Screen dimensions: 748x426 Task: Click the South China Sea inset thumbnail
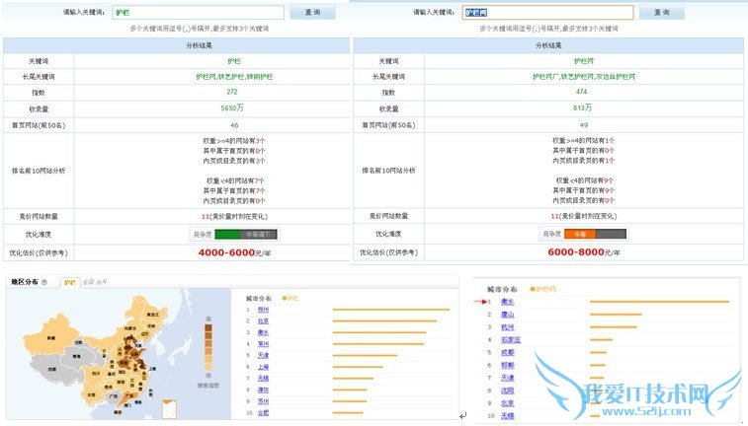[x=169, y=409]
